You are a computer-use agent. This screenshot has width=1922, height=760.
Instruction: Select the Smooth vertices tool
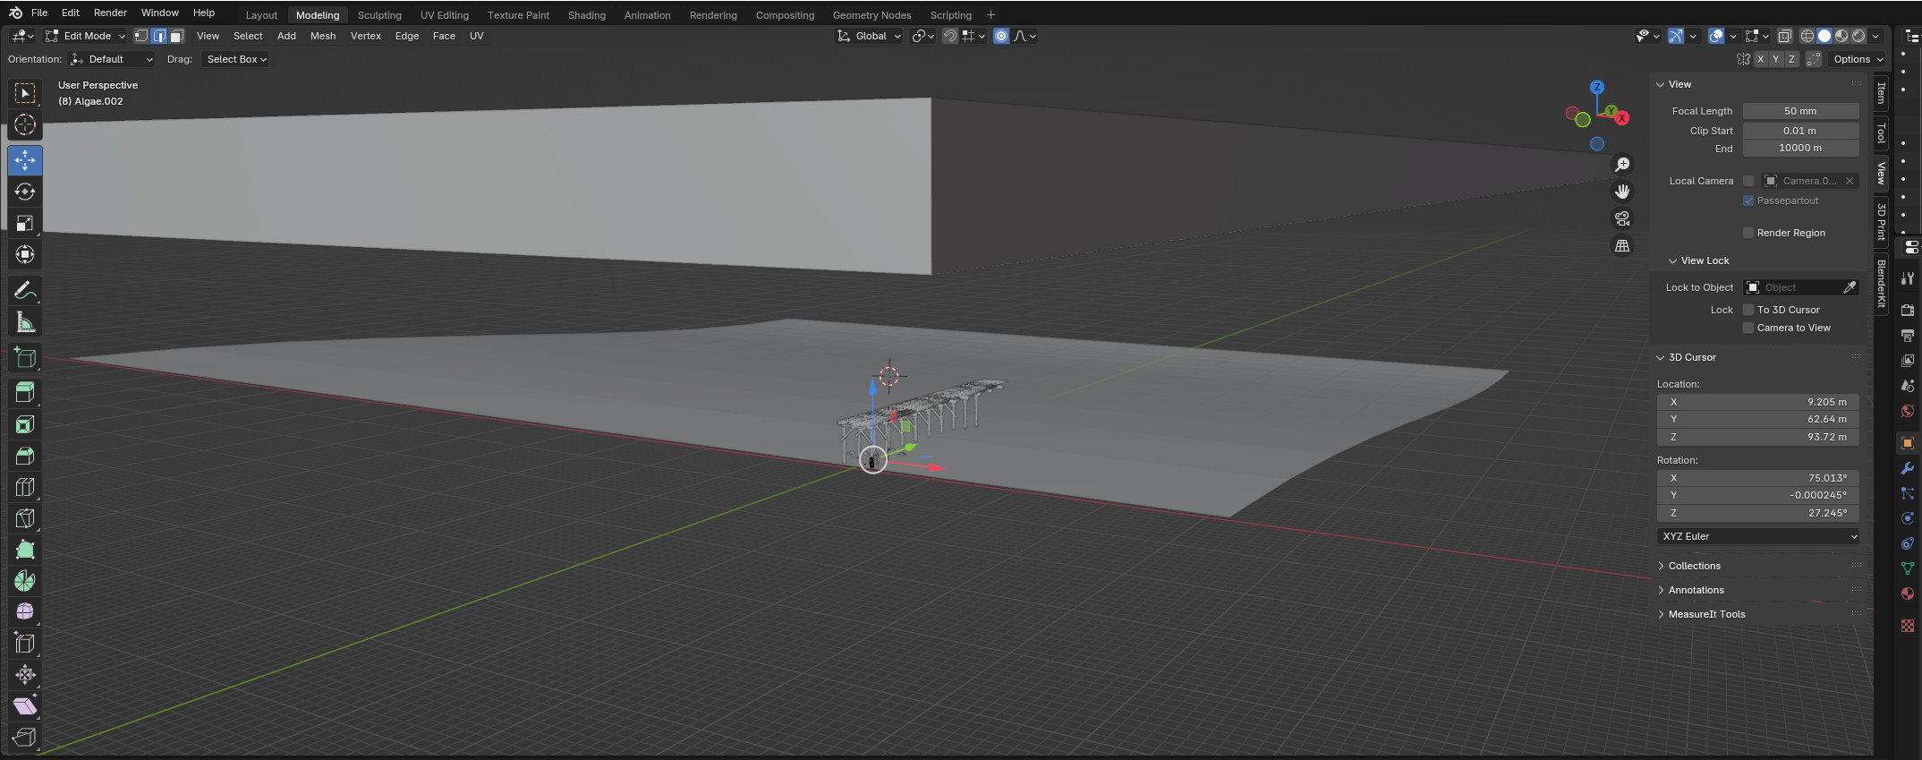[25, 612]
